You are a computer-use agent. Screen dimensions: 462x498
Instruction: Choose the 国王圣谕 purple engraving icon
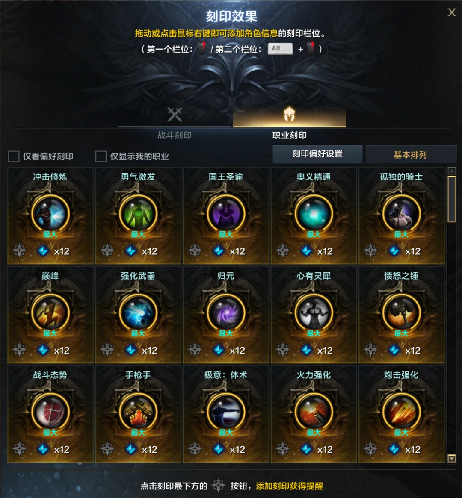[226, 213]
